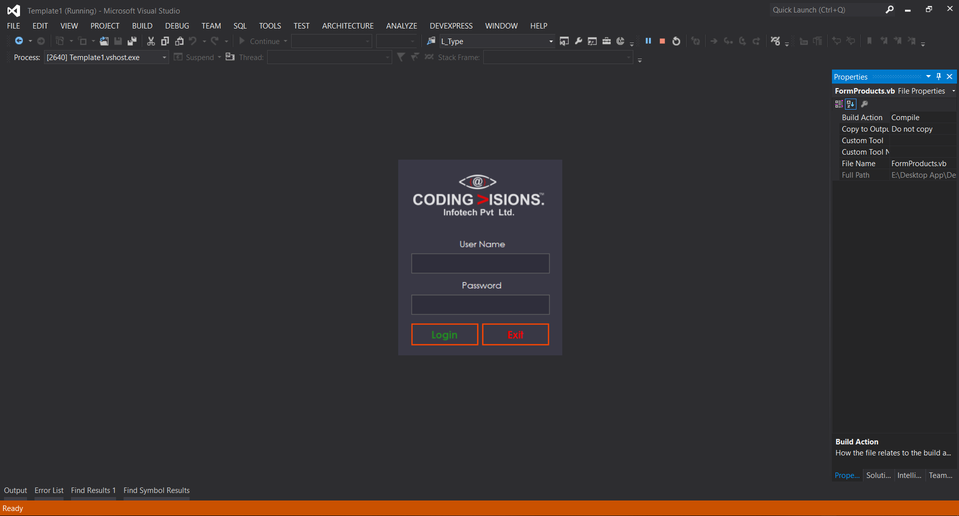Click into the Password field
The image size is (959, 516).
click(x=480, y=304)
